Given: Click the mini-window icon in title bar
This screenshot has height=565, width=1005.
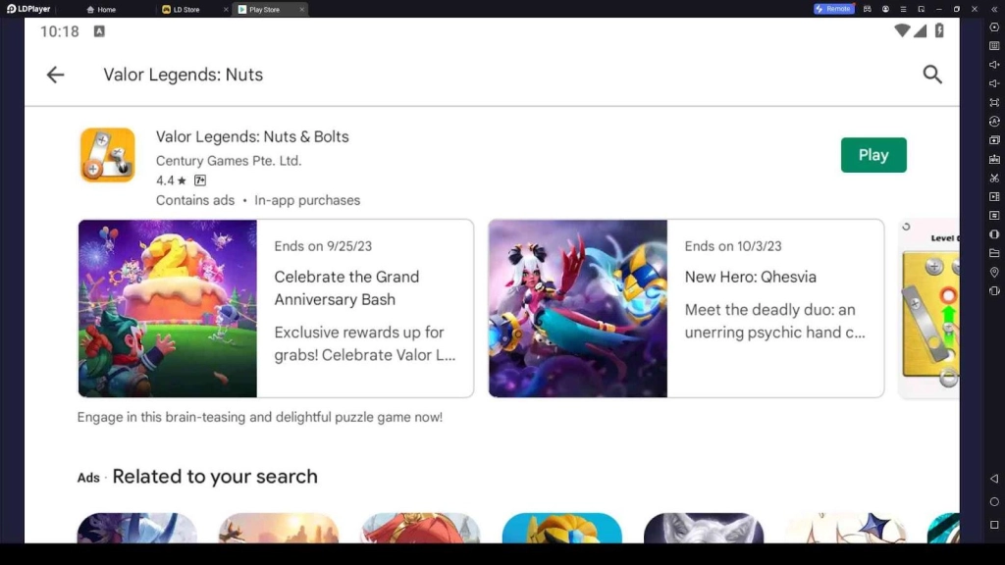Looking at the screenshot, I should point(921,9).
